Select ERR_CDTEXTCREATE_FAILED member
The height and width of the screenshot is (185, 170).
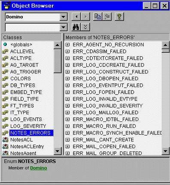108,58
